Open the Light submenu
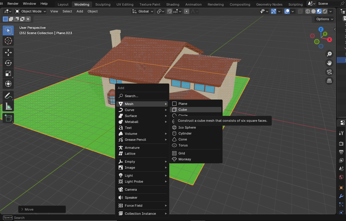The image size is (346, 221). [x=142, y=176]
